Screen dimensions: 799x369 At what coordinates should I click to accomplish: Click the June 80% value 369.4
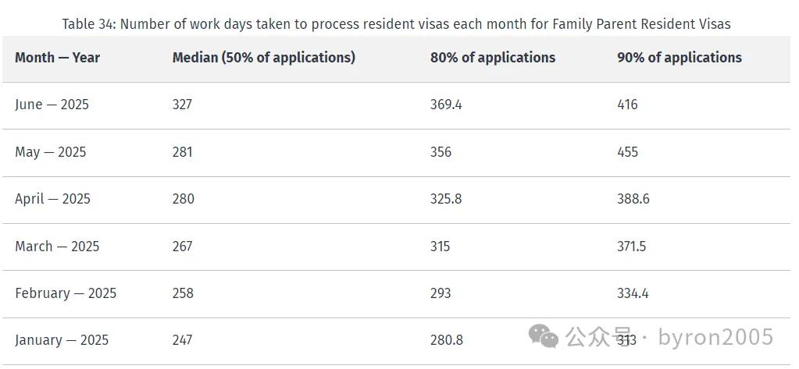[446, 105]
